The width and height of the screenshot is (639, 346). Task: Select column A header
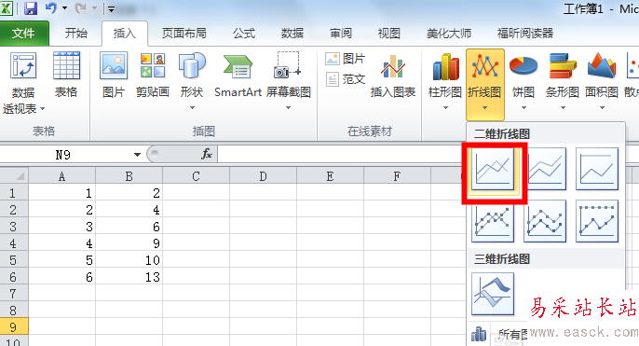61,176
